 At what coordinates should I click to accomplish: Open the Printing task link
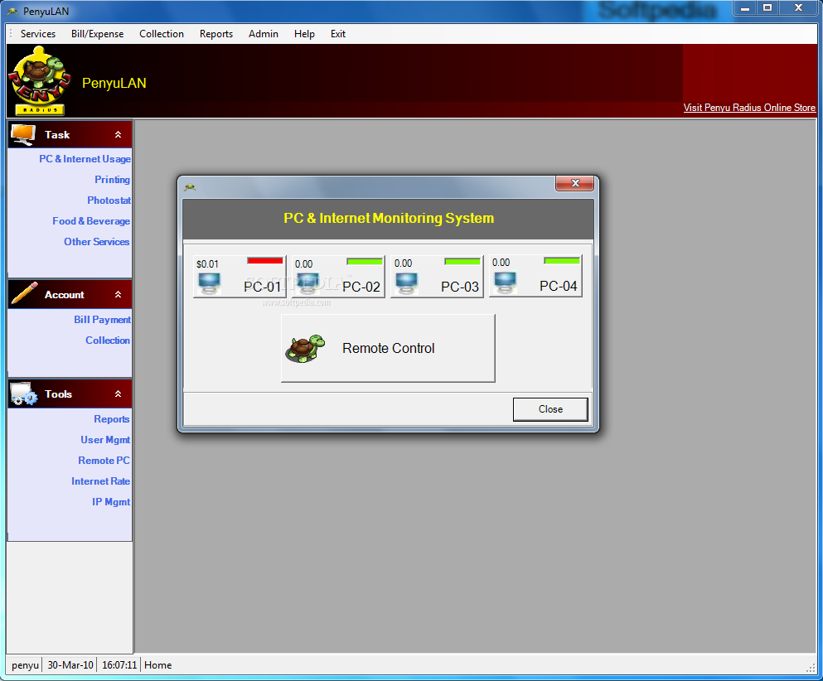click(113, 180)
